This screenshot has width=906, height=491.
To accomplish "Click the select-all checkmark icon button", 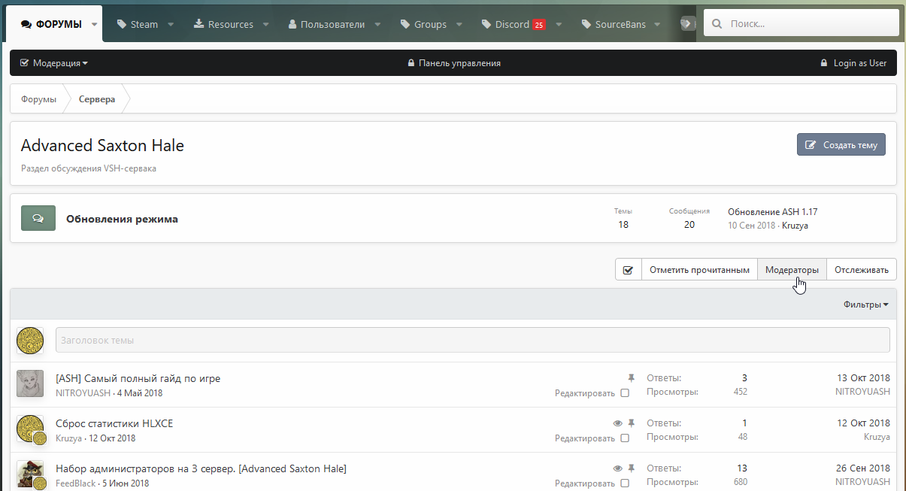I will (x=628, y=269).
